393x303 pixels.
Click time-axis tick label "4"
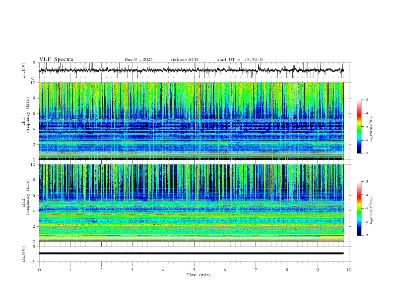163,270
